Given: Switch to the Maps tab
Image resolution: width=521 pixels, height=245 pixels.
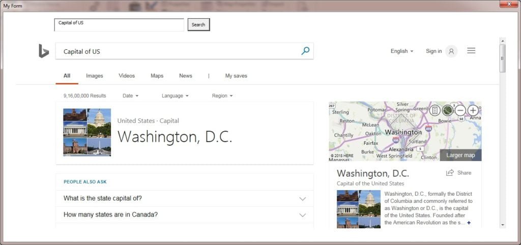Looking at the screenshot, I should (157, 76).
